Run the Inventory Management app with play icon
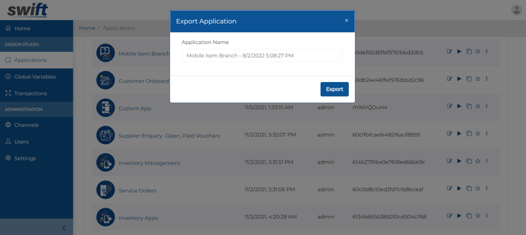Image resolution: width=526 pixels, height=235 pixels. click(x=459, y=161)
